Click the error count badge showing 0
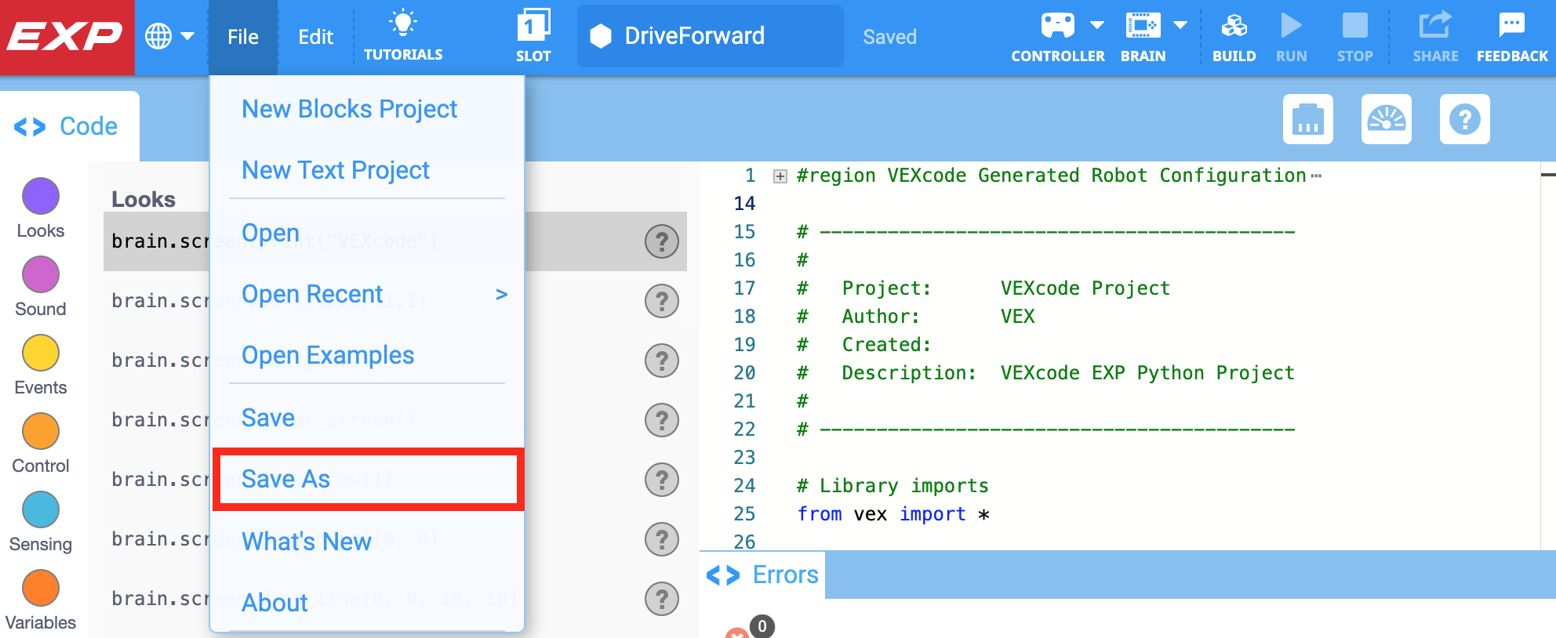Image resolution: width=1556 pixels, height=638 pixels. click(x=762, y=626)
